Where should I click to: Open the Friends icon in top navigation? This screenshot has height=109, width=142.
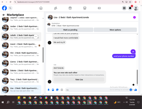coord(56,8)
